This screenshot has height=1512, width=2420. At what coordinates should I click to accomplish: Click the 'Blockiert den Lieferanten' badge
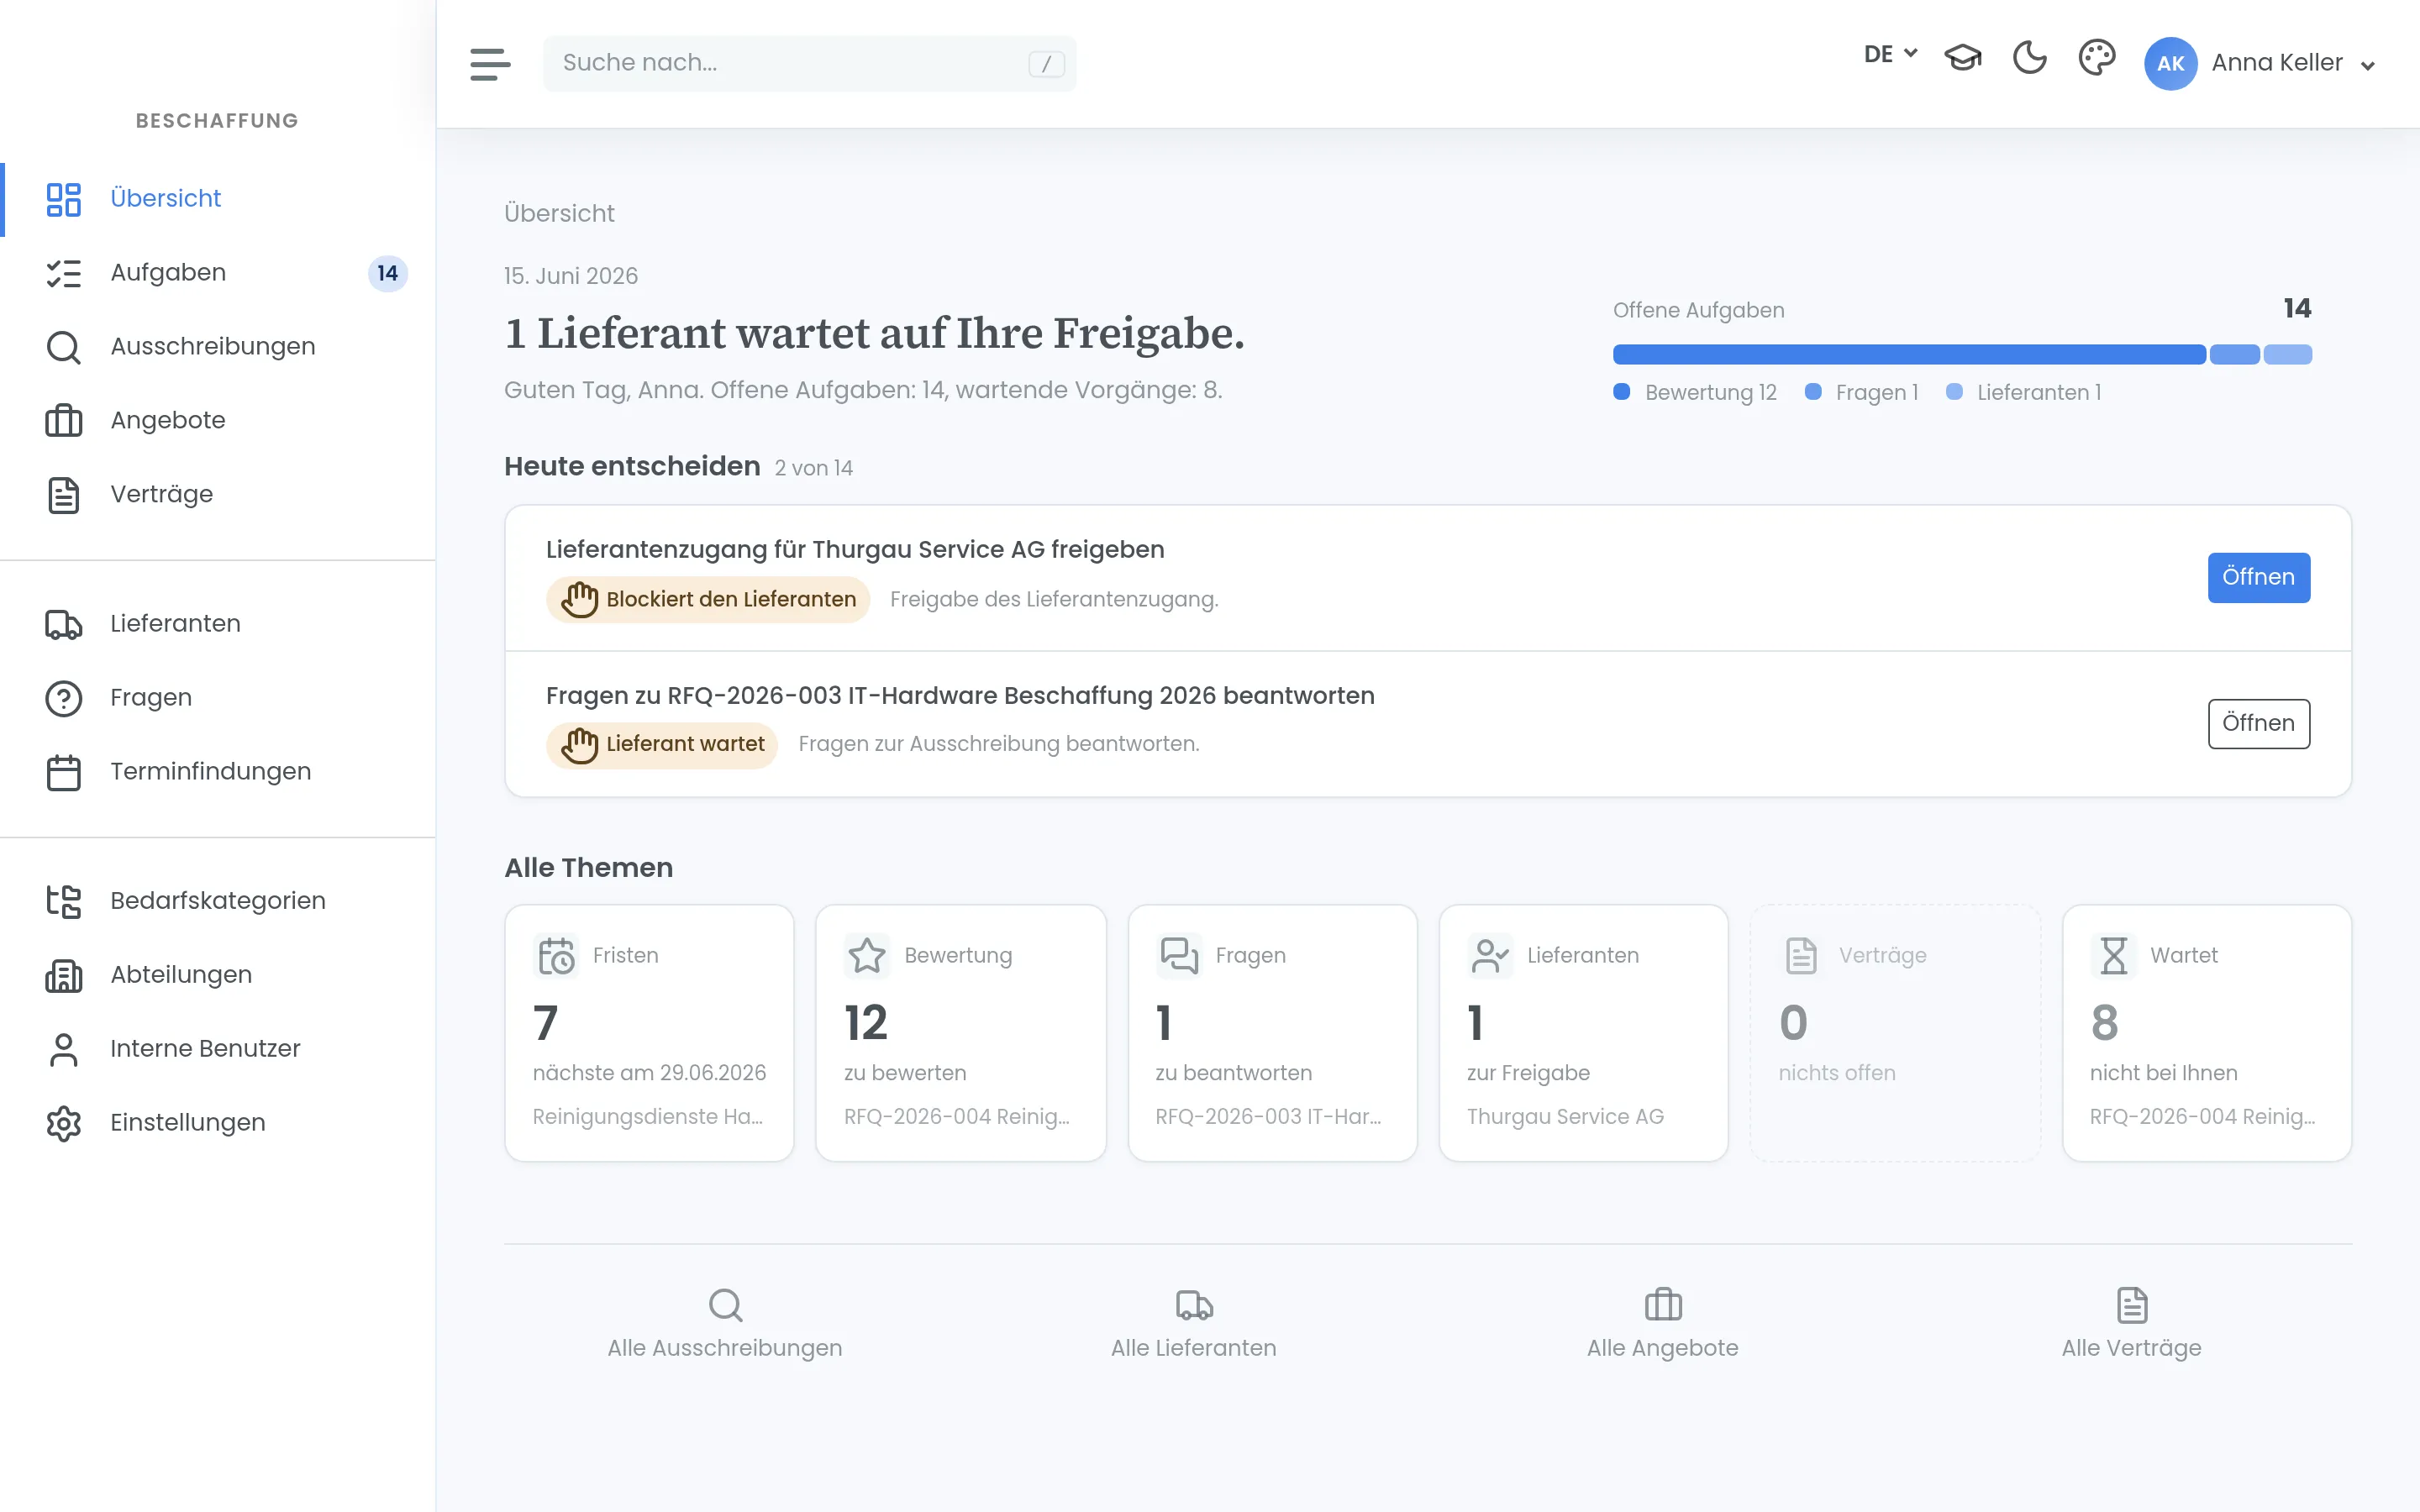[708, 599]
